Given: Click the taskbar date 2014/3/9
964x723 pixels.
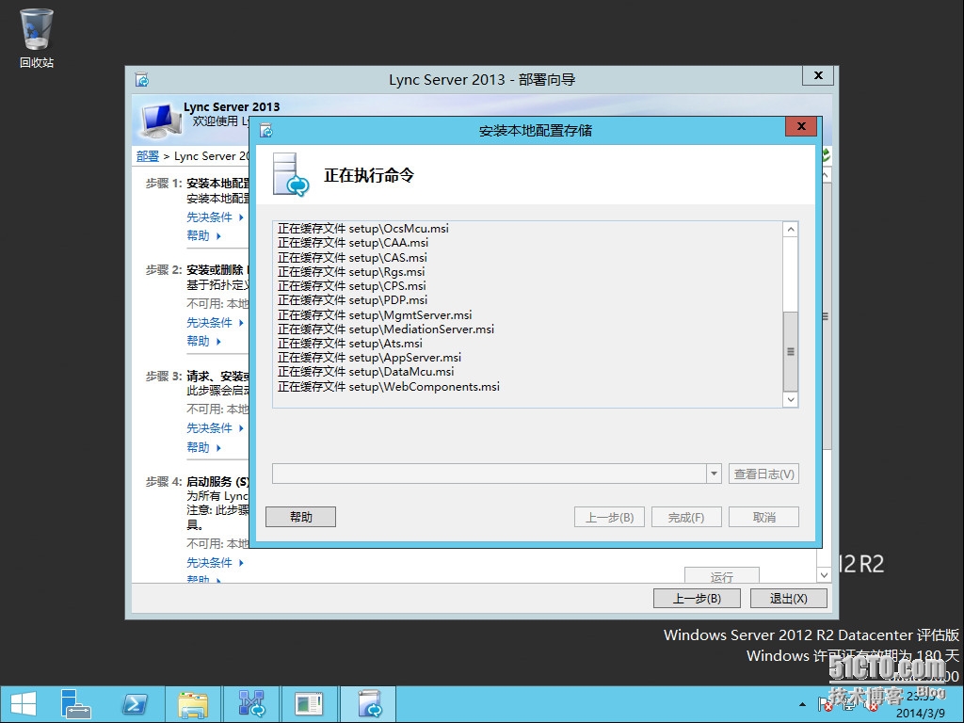Looking at the screenshot, I should coord(921,714).
